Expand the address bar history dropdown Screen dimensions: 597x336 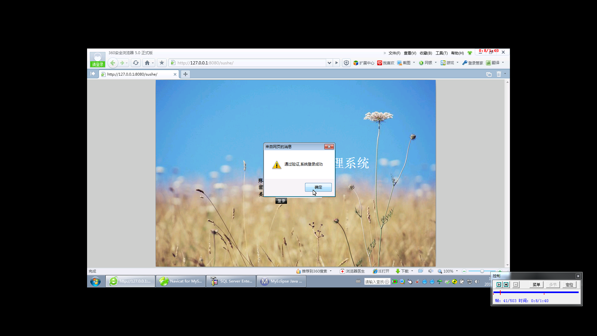329,63
